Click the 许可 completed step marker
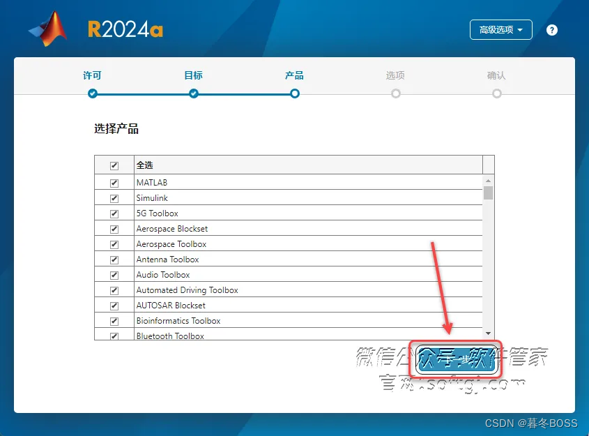Image resolution: width=589 pixels, height=436 pixels. pos(93,93)
